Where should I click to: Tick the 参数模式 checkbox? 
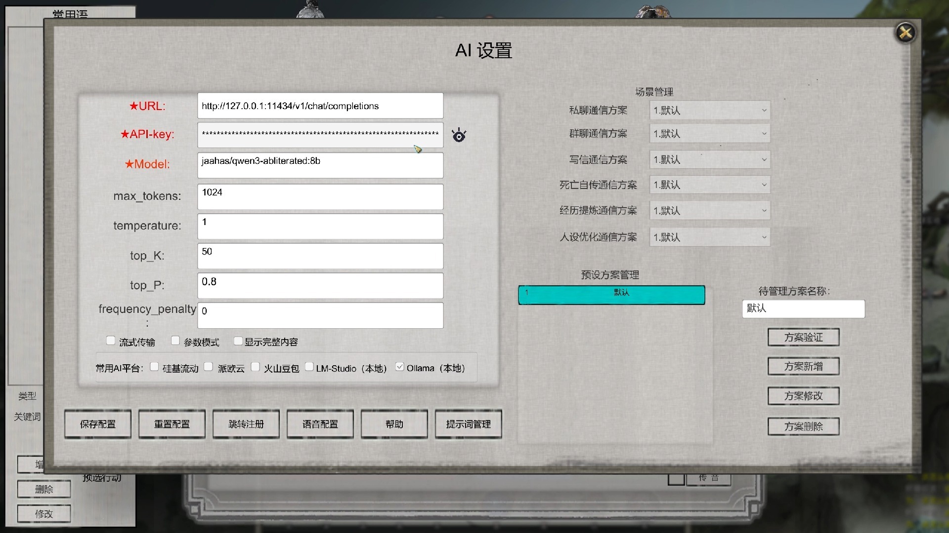coord(175,341)
